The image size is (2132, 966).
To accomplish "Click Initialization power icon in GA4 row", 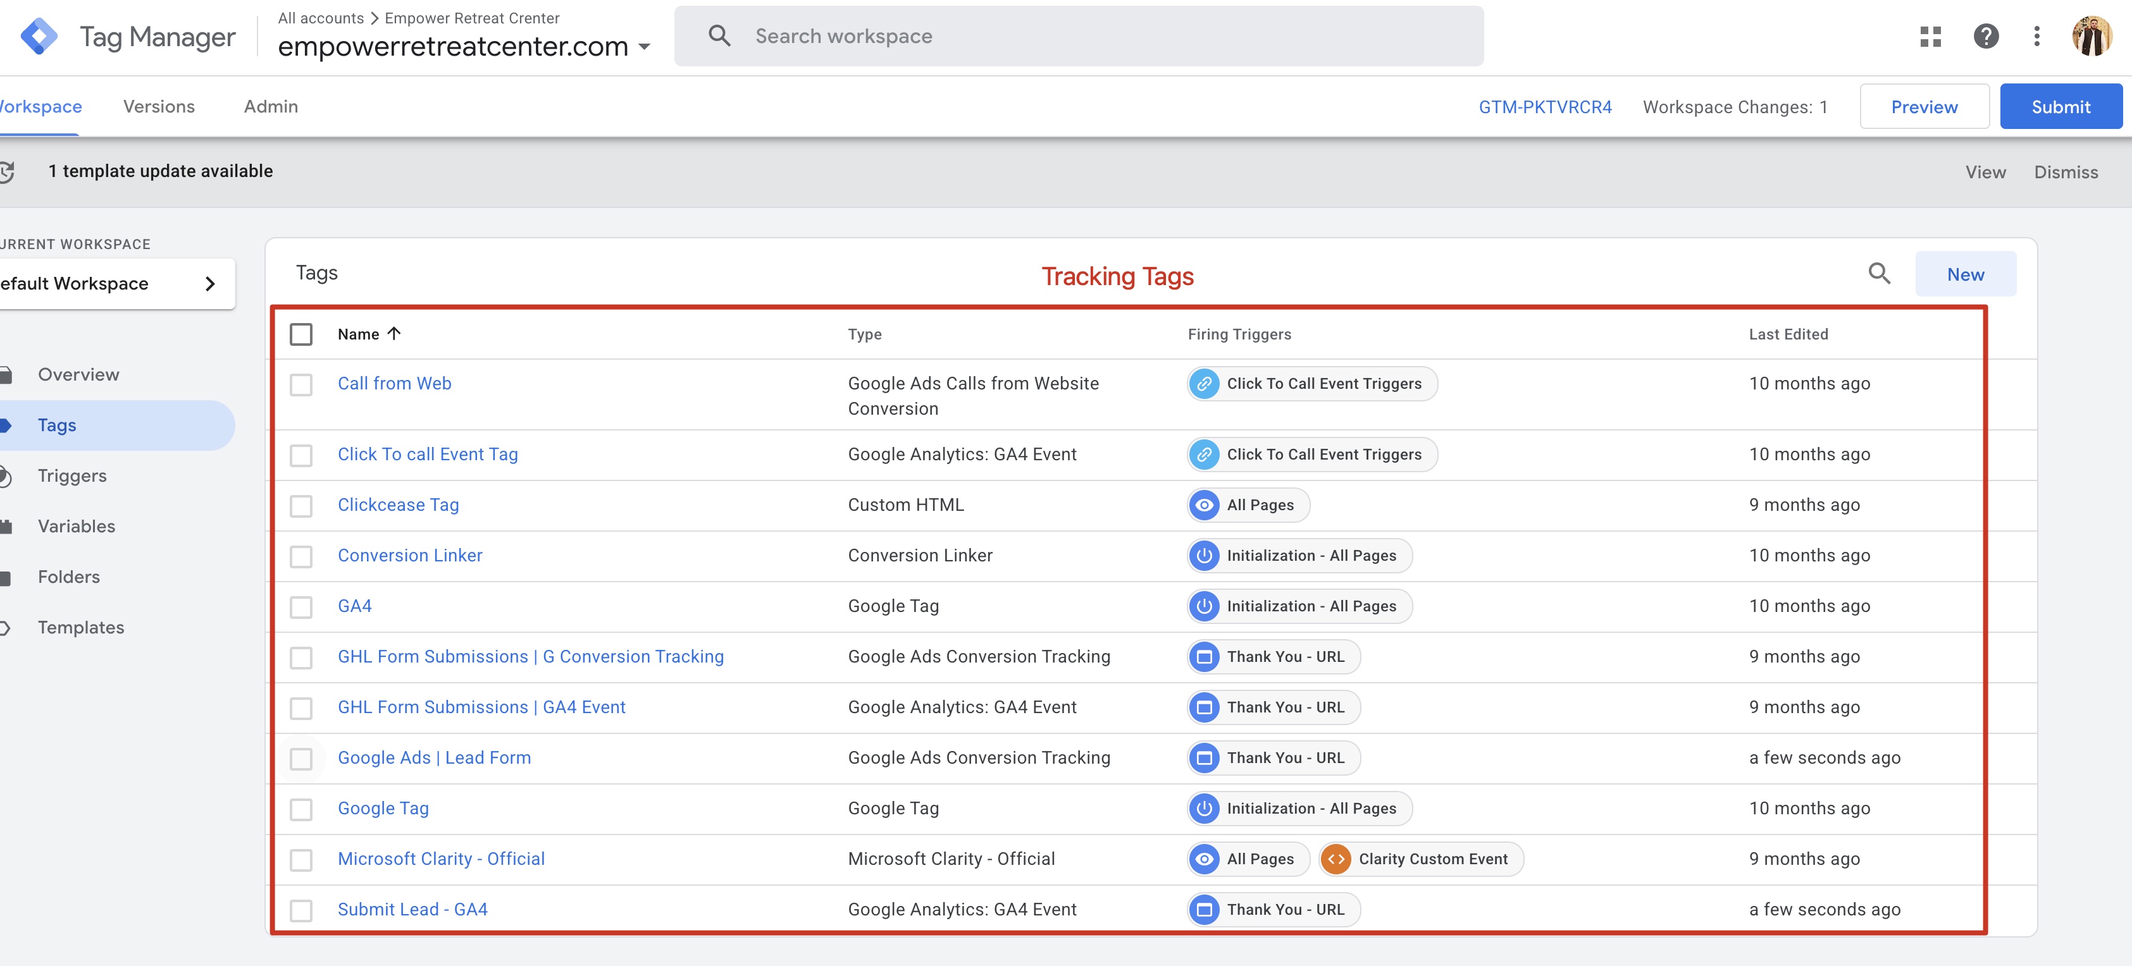I will 1204,606.
